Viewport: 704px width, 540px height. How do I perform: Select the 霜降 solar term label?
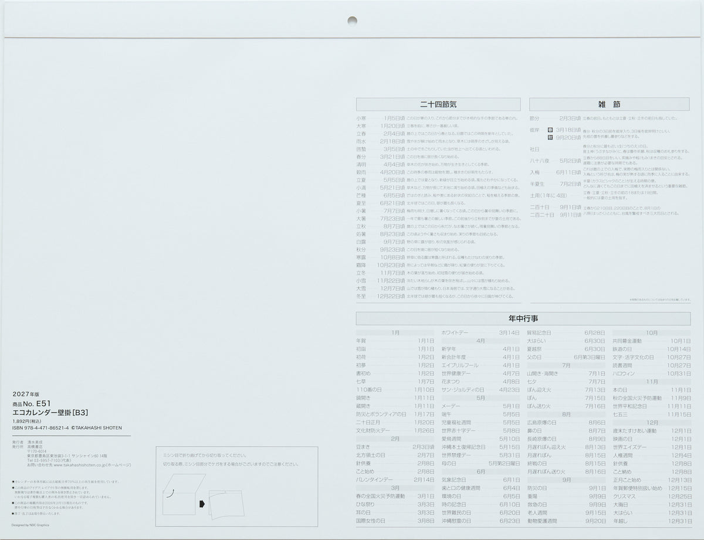coord(361,265)
